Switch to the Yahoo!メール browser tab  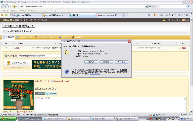[x=108, y=15]
